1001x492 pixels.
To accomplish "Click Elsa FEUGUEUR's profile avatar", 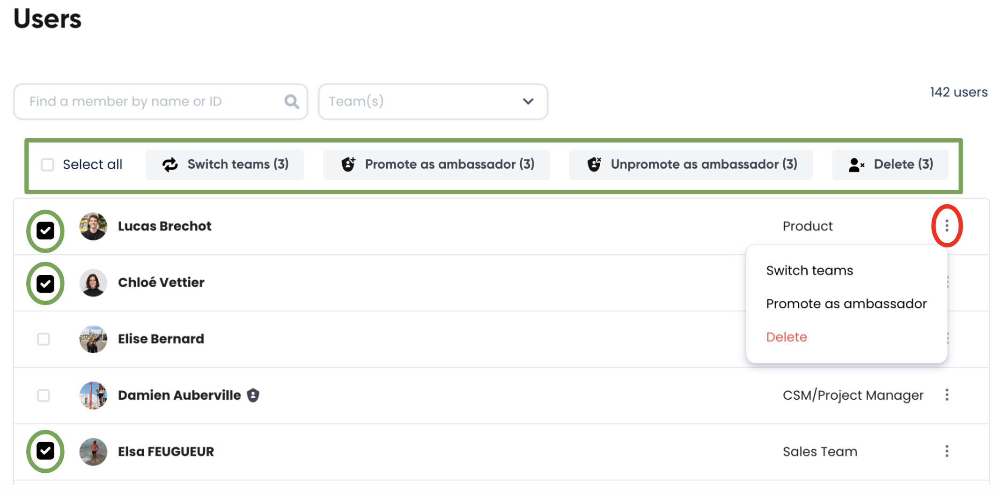I will [x=93, y=452].
